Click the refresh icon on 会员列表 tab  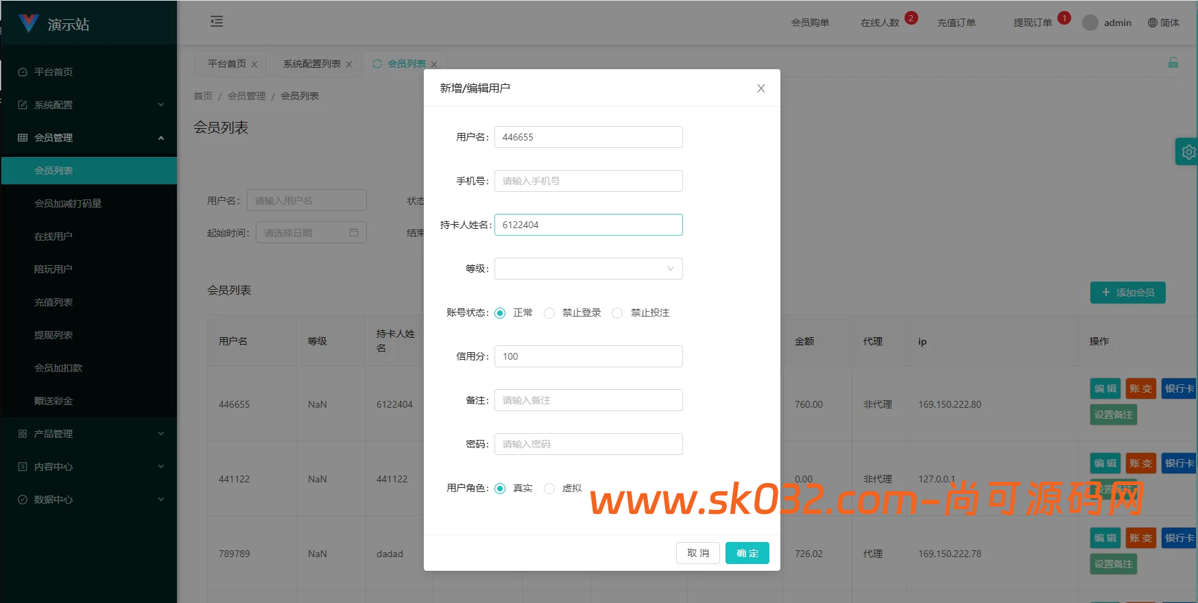tap(377, 64)
